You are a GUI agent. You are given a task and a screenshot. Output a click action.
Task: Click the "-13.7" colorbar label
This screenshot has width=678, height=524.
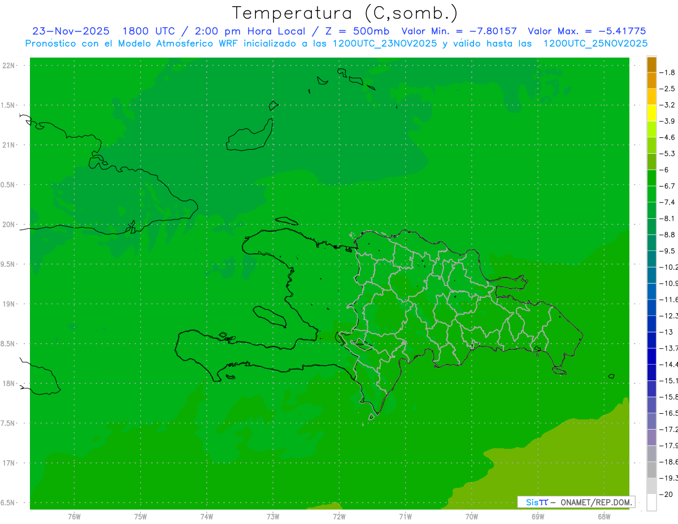(668, 348)
